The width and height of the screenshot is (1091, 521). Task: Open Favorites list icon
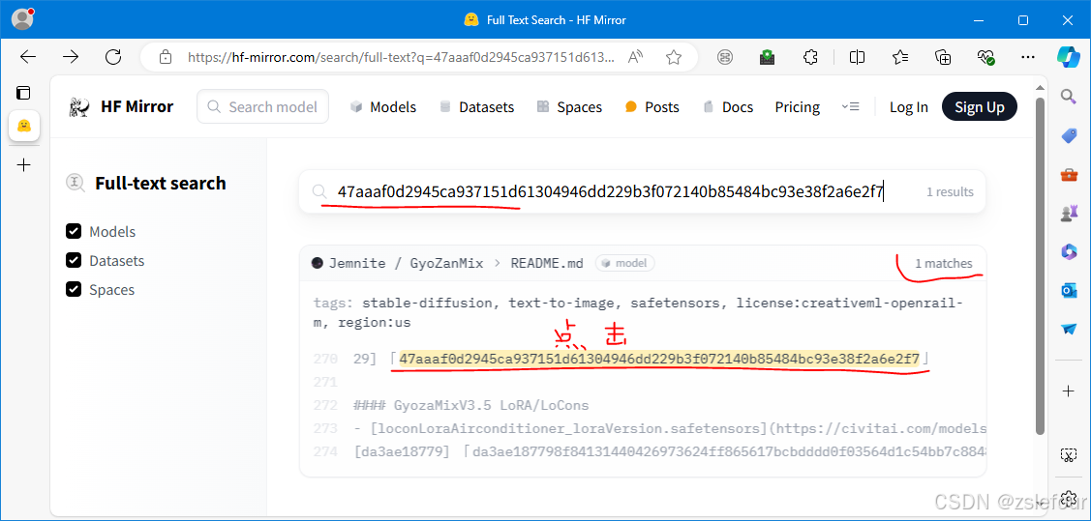click(x=900, y=57)
